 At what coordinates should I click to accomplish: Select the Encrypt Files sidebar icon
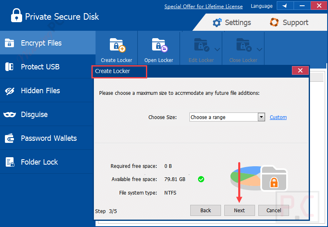click(x=9, y=43)
